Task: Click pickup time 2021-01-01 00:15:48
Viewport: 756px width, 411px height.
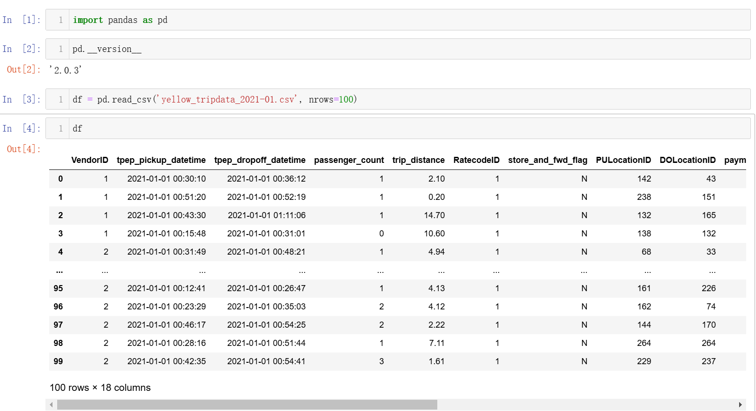Action: (x=166, y=234)
